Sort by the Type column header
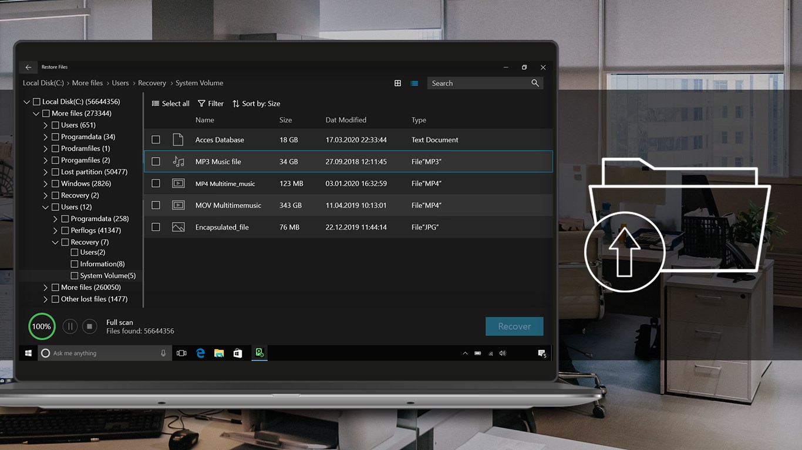This screenshot has width=802, height=450. [419, 120]
